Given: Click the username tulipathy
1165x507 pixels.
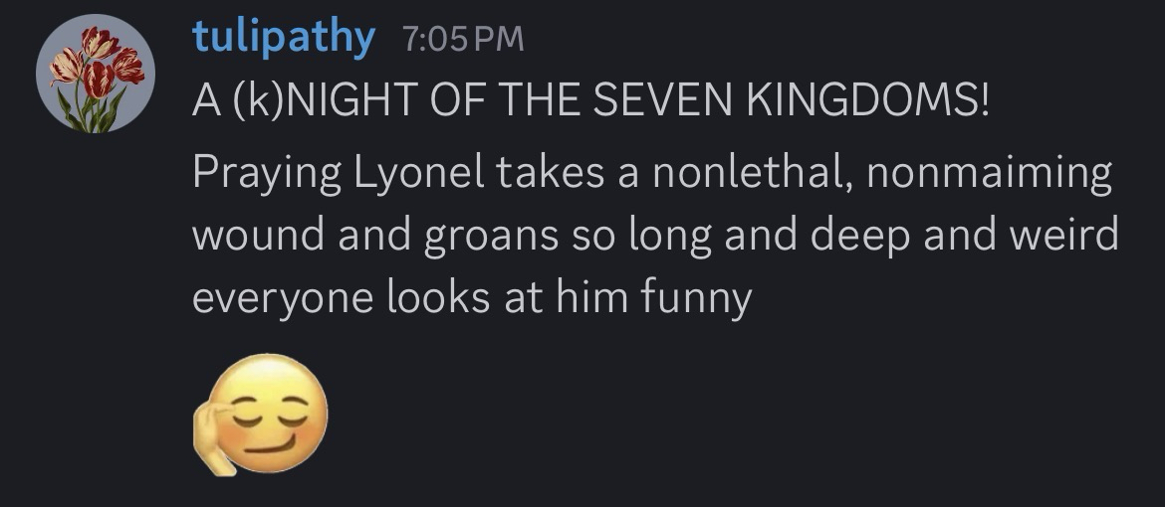Looking at the screenshot, I should [x=284, y=39].
